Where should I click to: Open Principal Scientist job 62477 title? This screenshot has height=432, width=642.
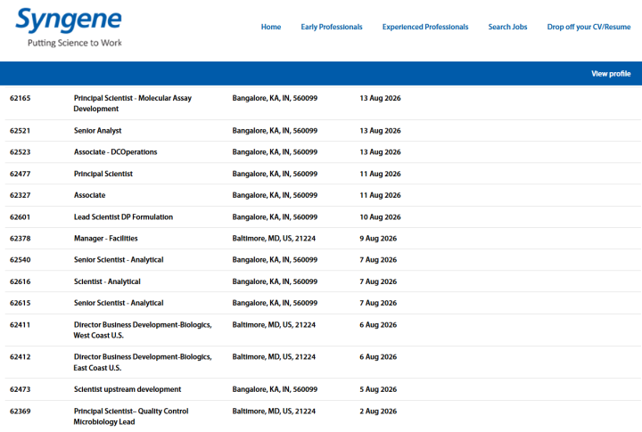(x=103, y=174)
